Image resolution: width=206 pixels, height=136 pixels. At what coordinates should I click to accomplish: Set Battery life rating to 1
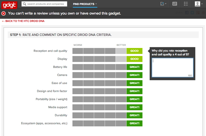click(x=78, y=67)
